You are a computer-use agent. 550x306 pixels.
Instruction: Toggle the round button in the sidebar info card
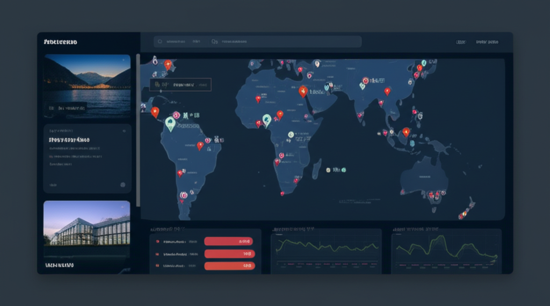[x=122, y=185]
